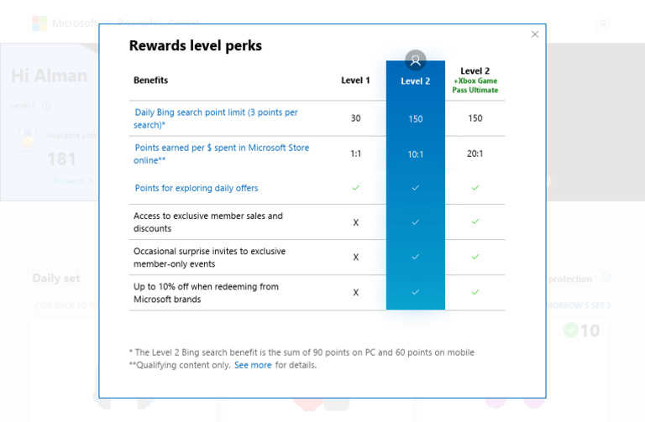Screen dimensions: 645x422
Task: Click the green checkmark 10 points badge
Action: tap(581, 331)
